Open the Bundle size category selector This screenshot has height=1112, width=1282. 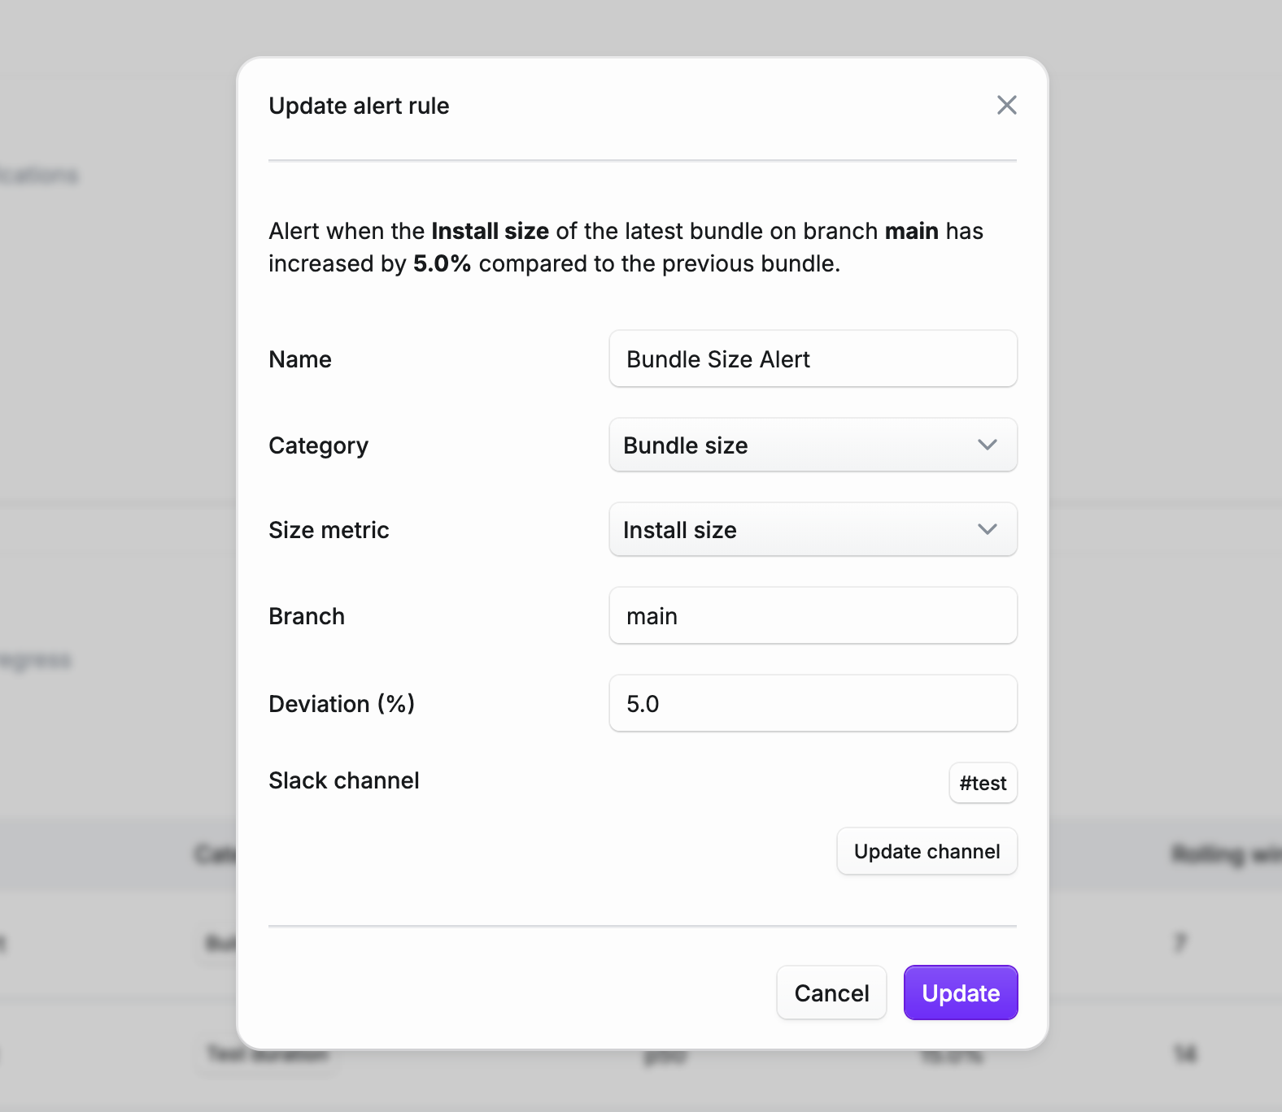click(812, 445)
